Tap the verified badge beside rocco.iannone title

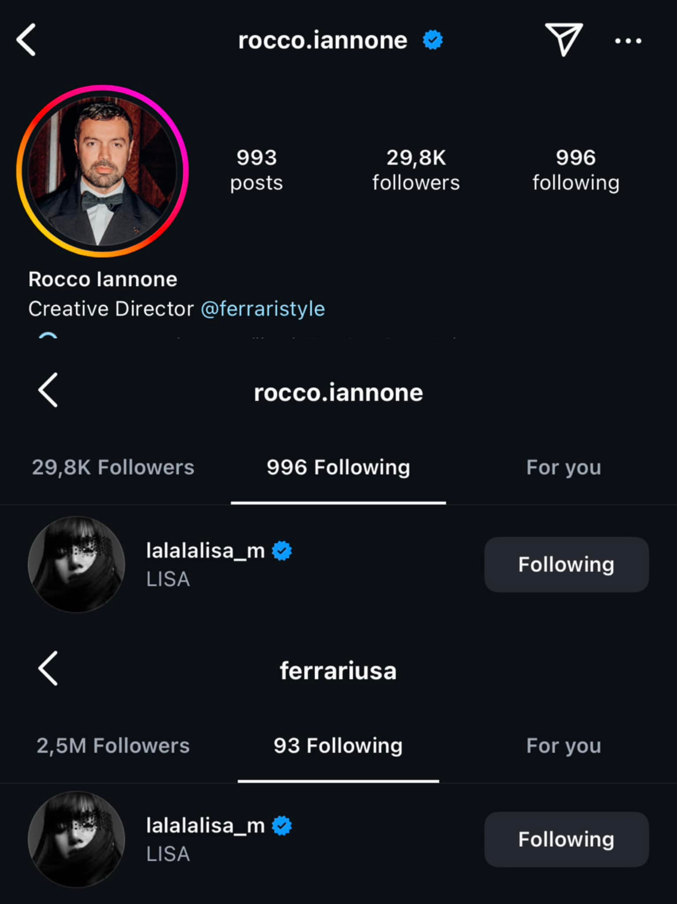coord(433,40)
